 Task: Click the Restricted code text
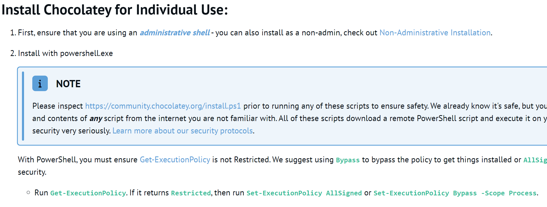coord(191,193)
